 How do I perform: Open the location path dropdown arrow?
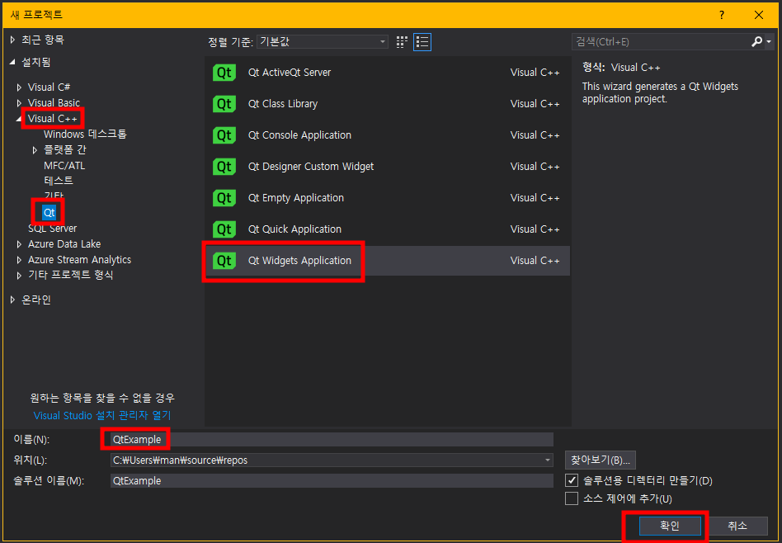pos(548,460)
